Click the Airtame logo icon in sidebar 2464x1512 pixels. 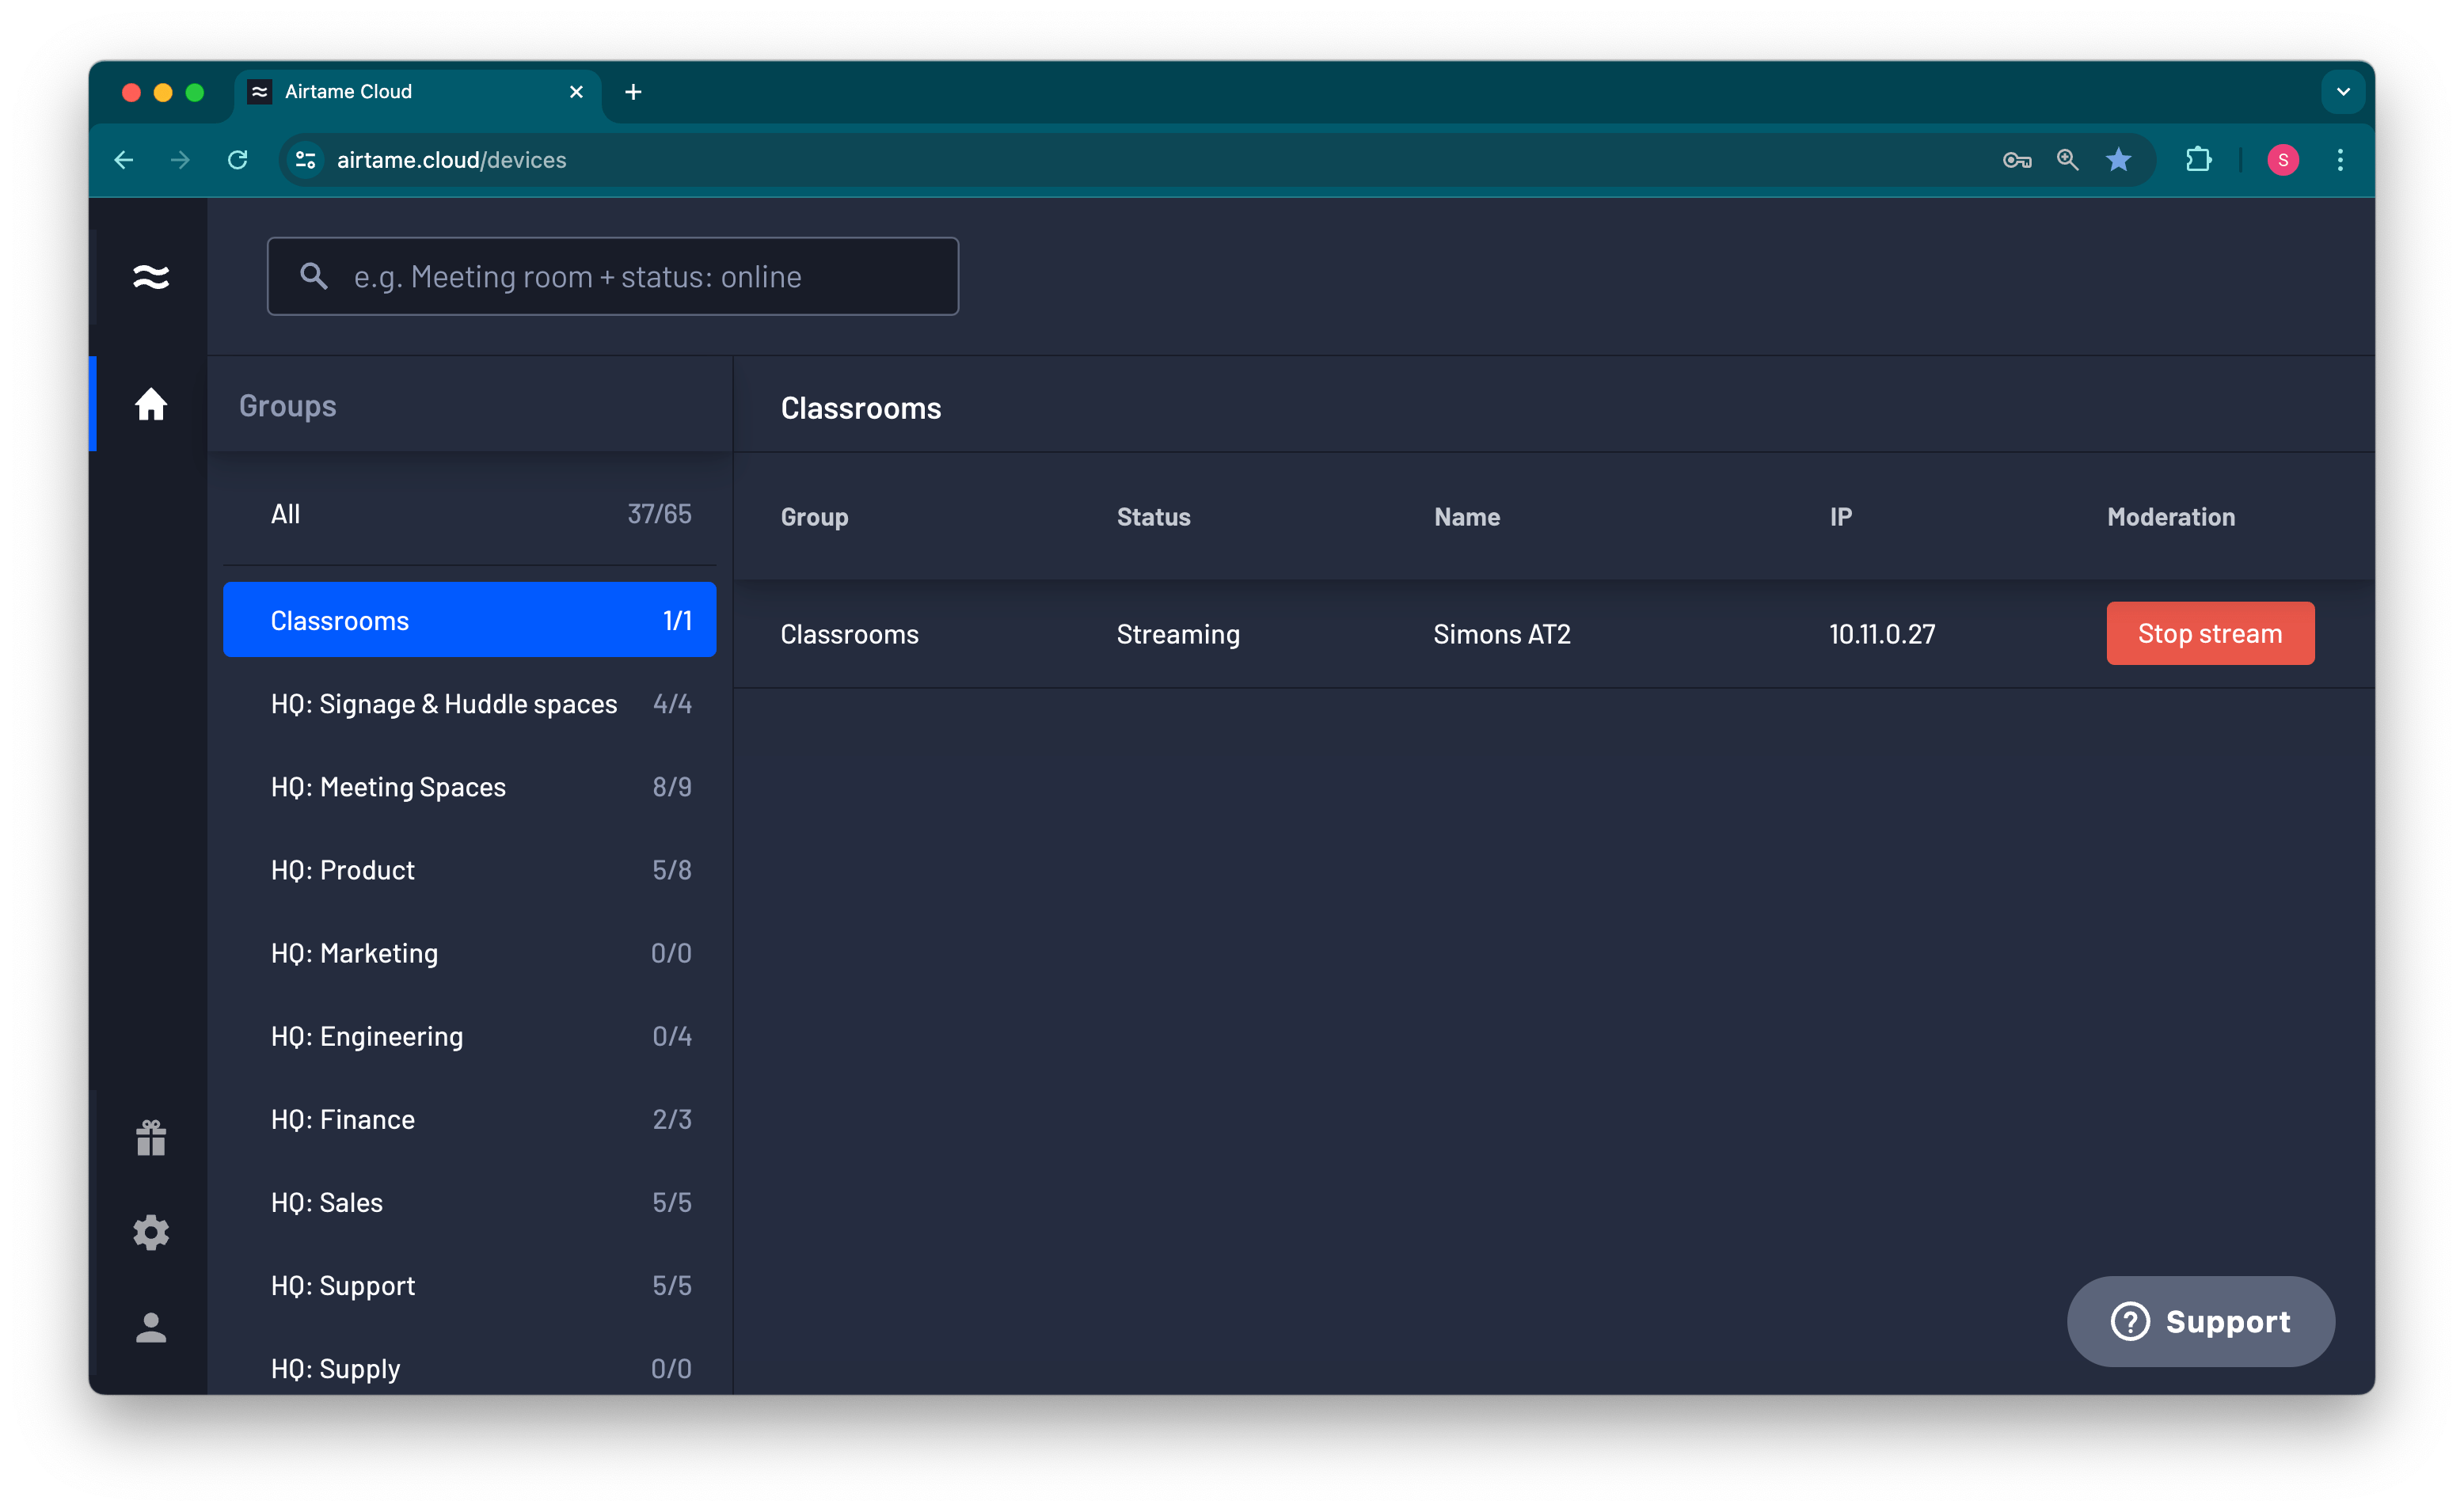[151, 276]
